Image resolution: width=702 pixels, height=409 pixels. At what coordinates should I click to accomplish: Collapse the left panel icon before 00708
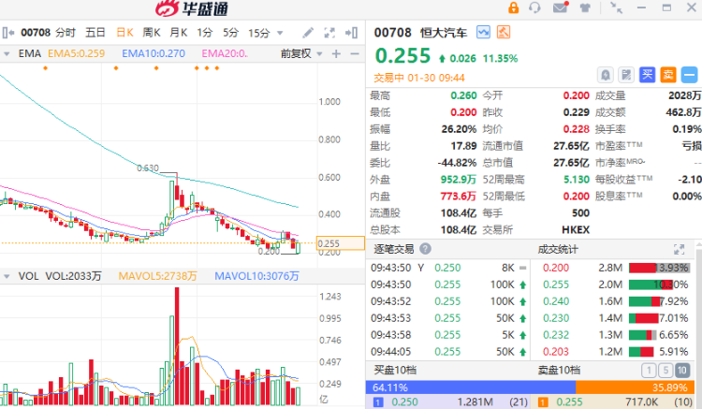(x=8, y=33)
